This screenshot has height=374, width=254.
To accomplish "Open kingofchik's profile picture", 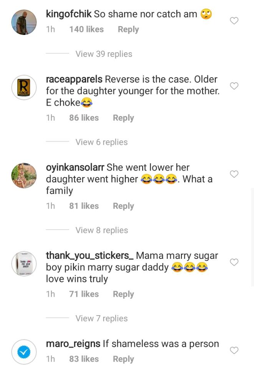I will click(x=24, y=22).
